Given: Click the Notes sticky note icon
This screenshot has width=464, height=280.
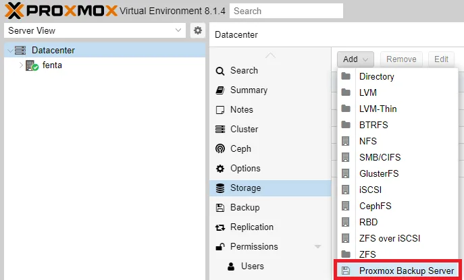Looking at the screenshot, I should (220, 110).
